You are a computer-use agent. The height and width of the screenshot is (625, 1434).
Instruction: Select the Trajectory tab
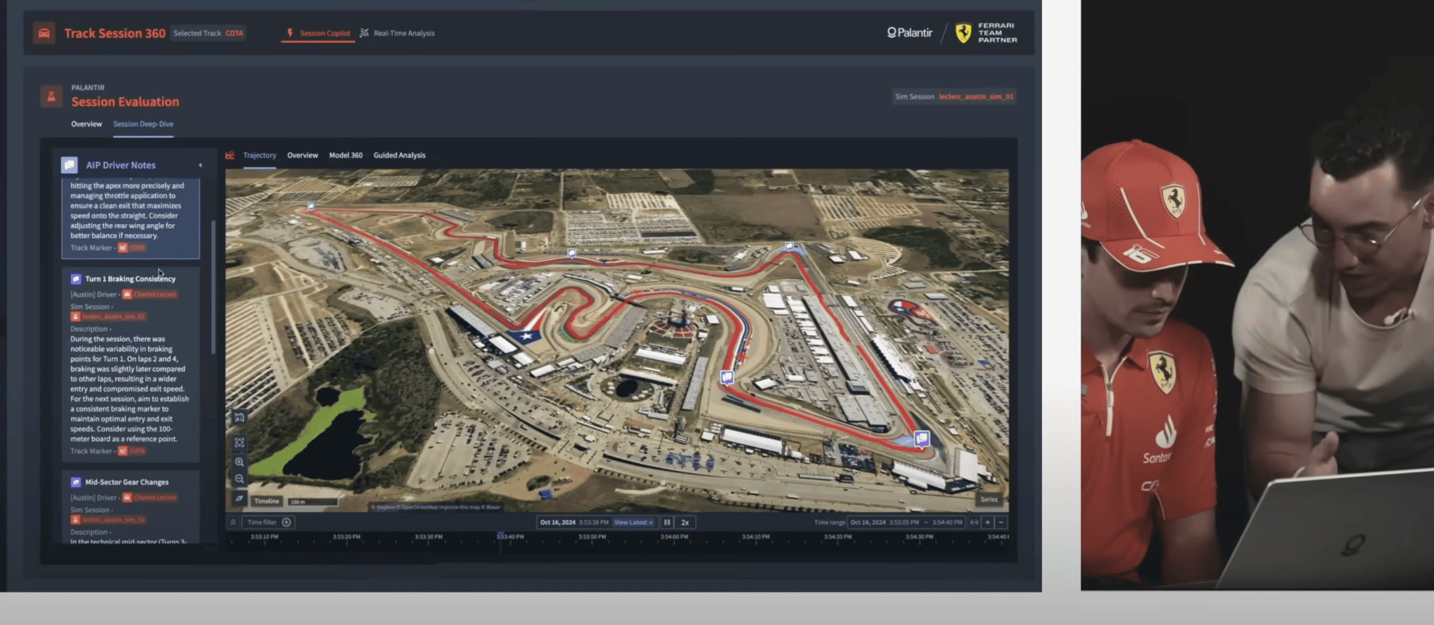260,155
